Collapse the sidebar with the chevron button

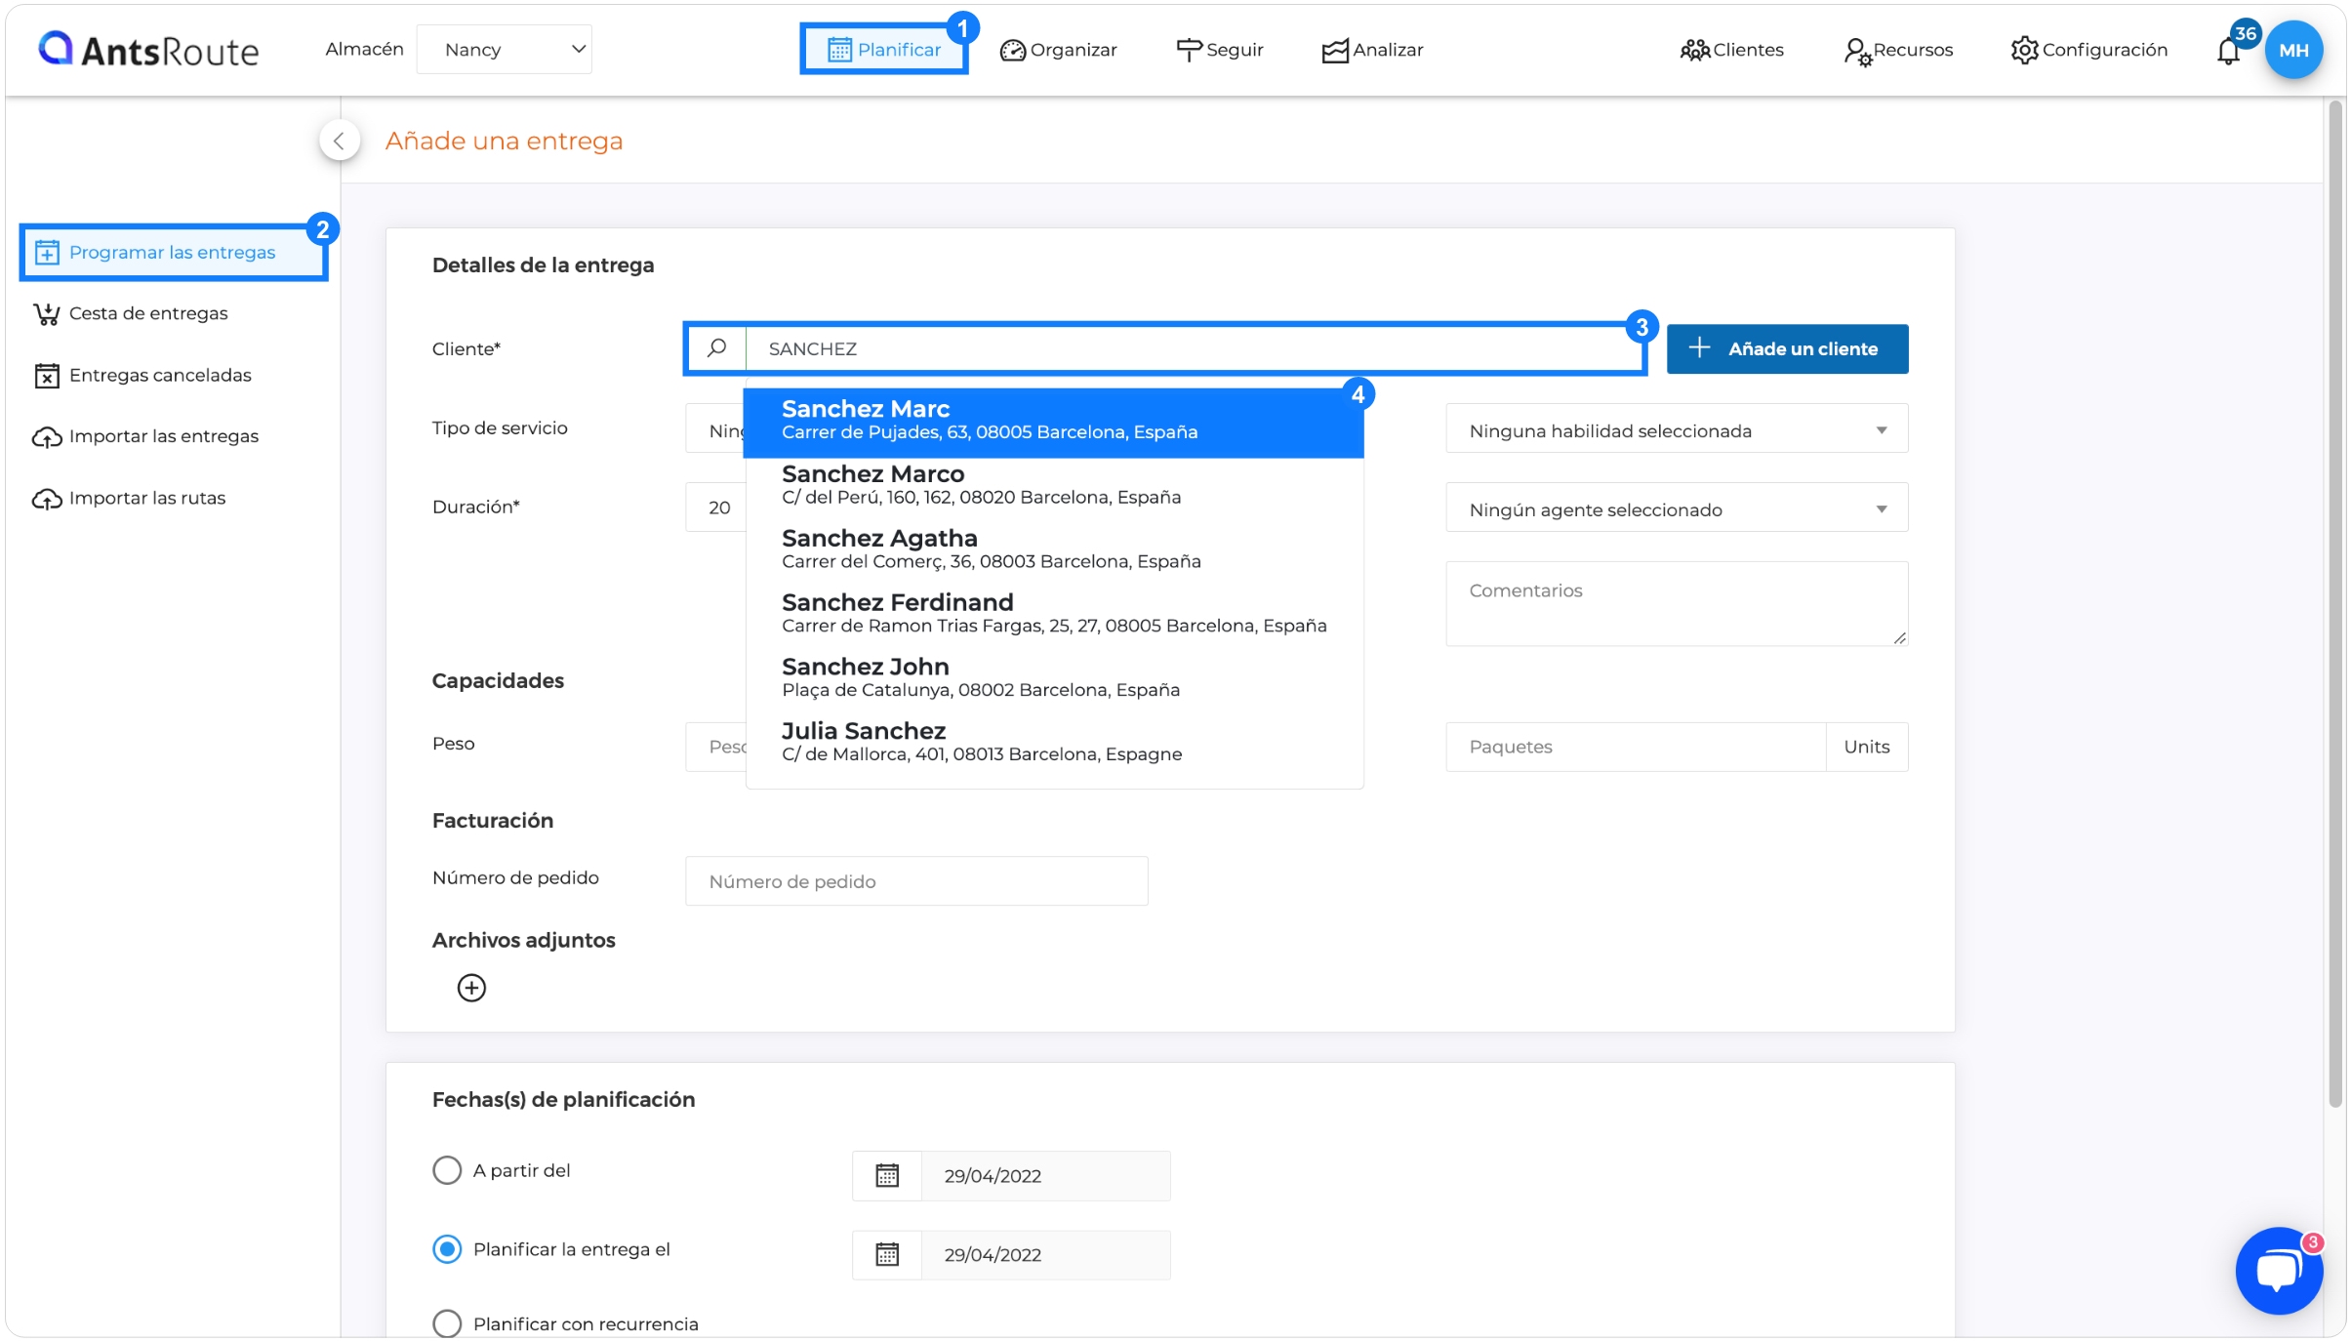tap(339, 141)
